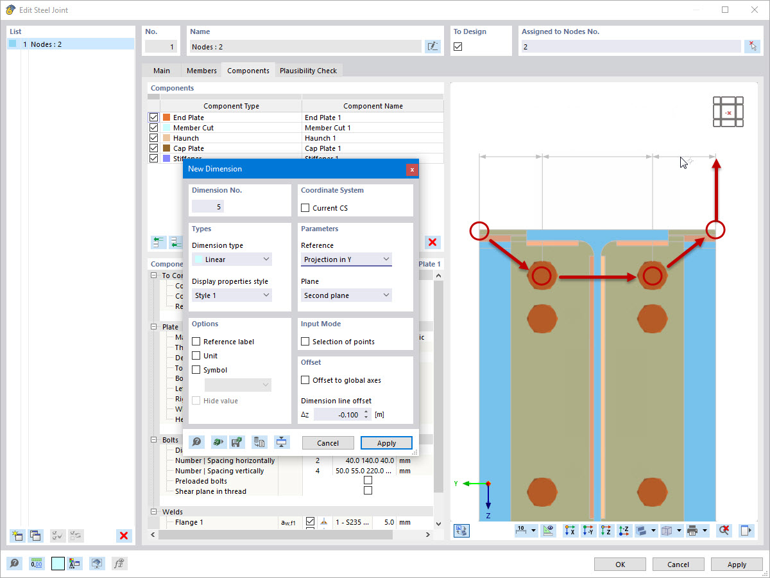The width and height of the screenshot is (770, 578).
Task: Select the Components tab
Action: click(x=248, y=71)
